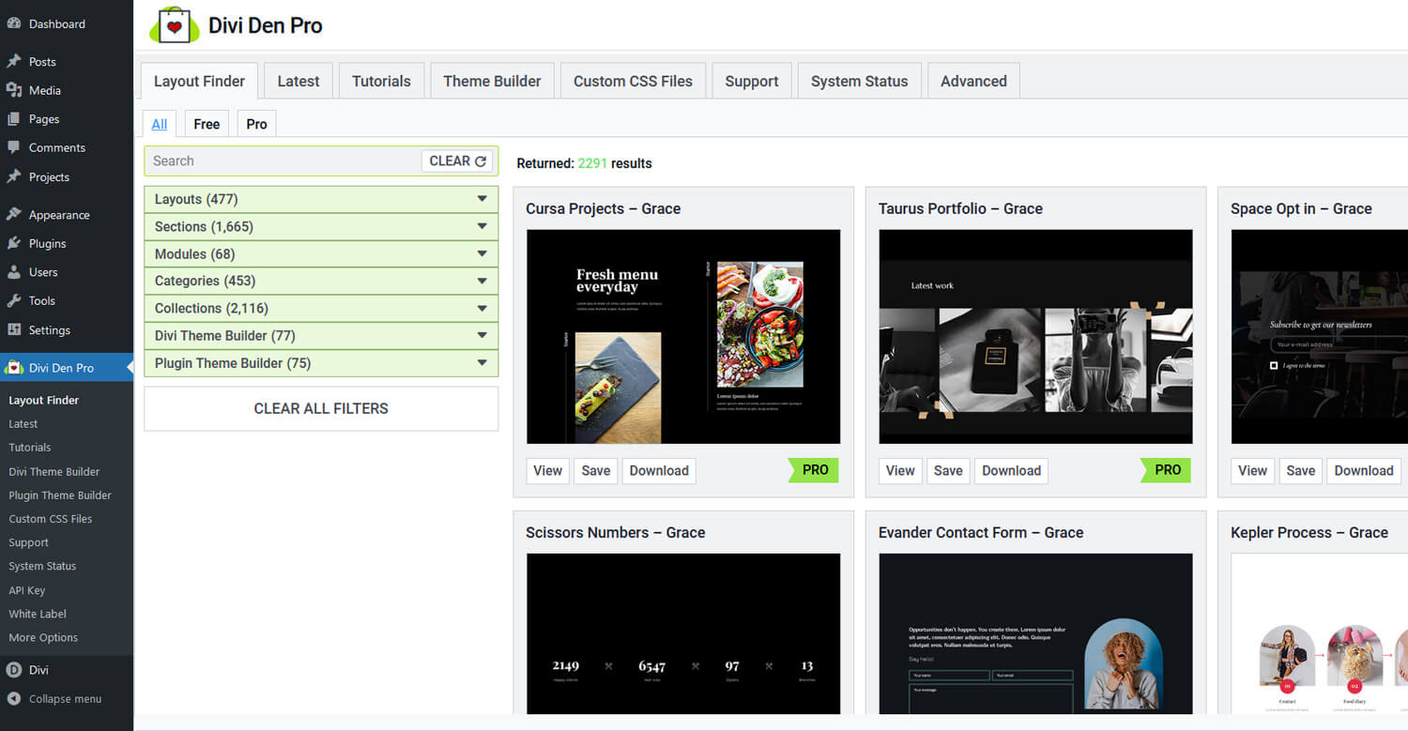
Task: Click the Plugins plug icon
Action: coord(14,243)
